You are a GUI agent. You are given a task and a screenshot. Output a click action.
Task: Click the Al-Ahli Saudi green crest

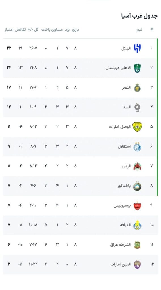click(137, 68)
